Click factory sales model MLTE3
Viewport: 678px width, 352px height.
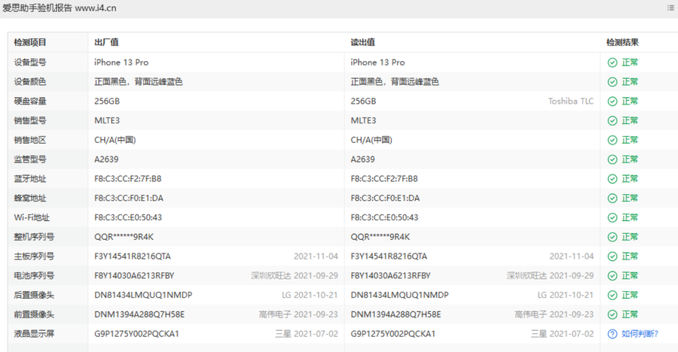tap(107, 120)
